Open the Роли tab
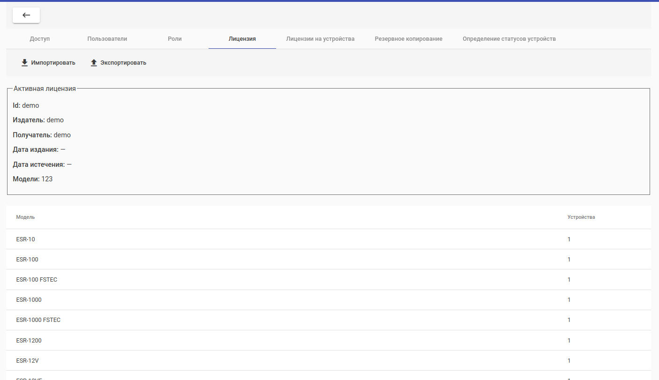 pos(175,39)
